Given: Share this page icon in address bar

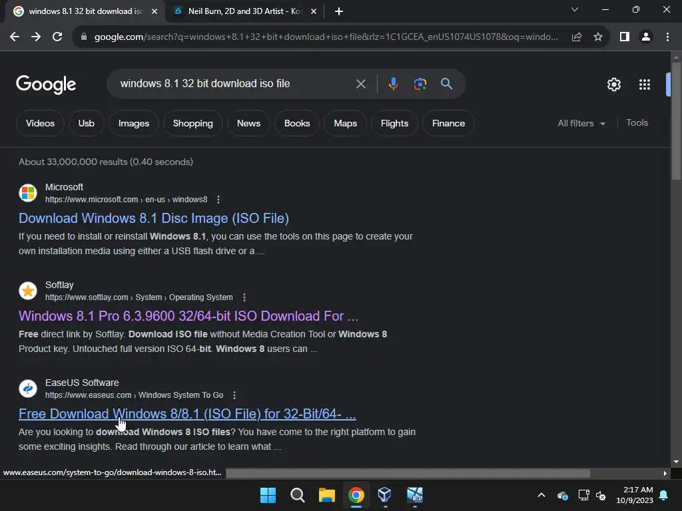Looking at the screenshot, I should (577, 37).
